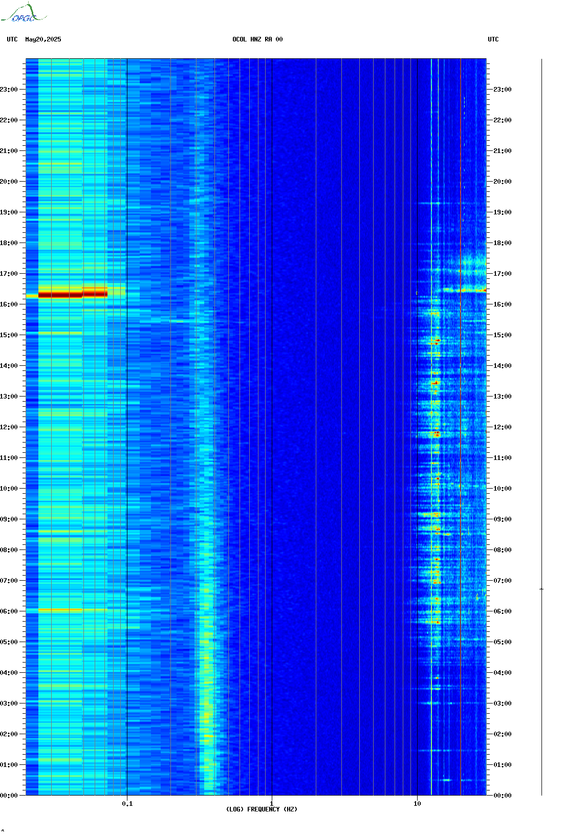Screen dimensions: 564x836
Task: Click 02:00 on the left time axis
Action: click(x=9, y=734)
